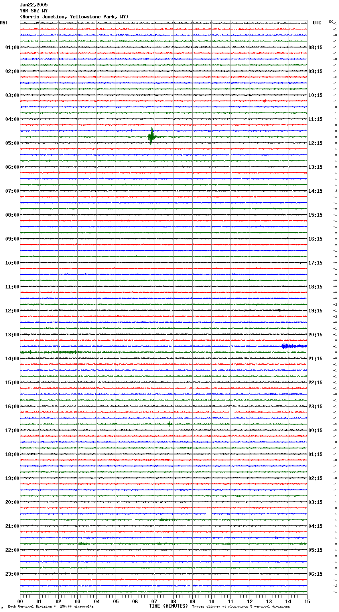Click the 08:15 UTC time label
Image resolution: width=339 pixels, height=612 pixels.
[315, 47]
